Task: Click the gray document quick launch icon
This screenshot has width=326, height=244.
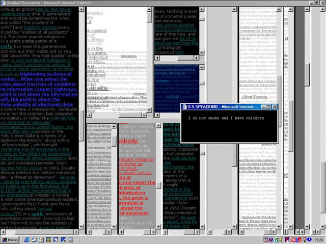Action: click(x=71, y=240)
